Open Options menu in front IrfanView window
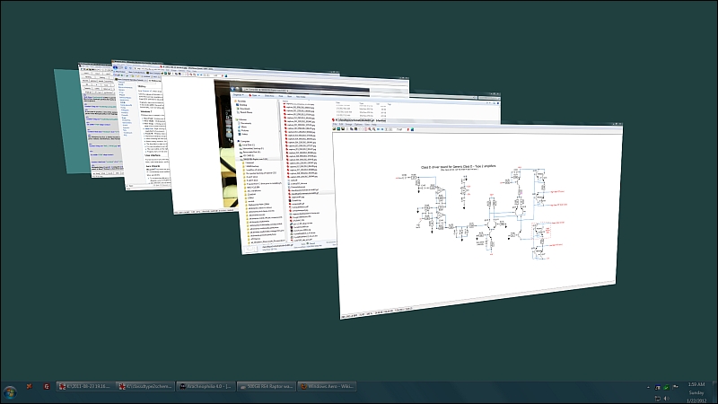The height and width of the screenshot is (404, 718). (358, 124)
